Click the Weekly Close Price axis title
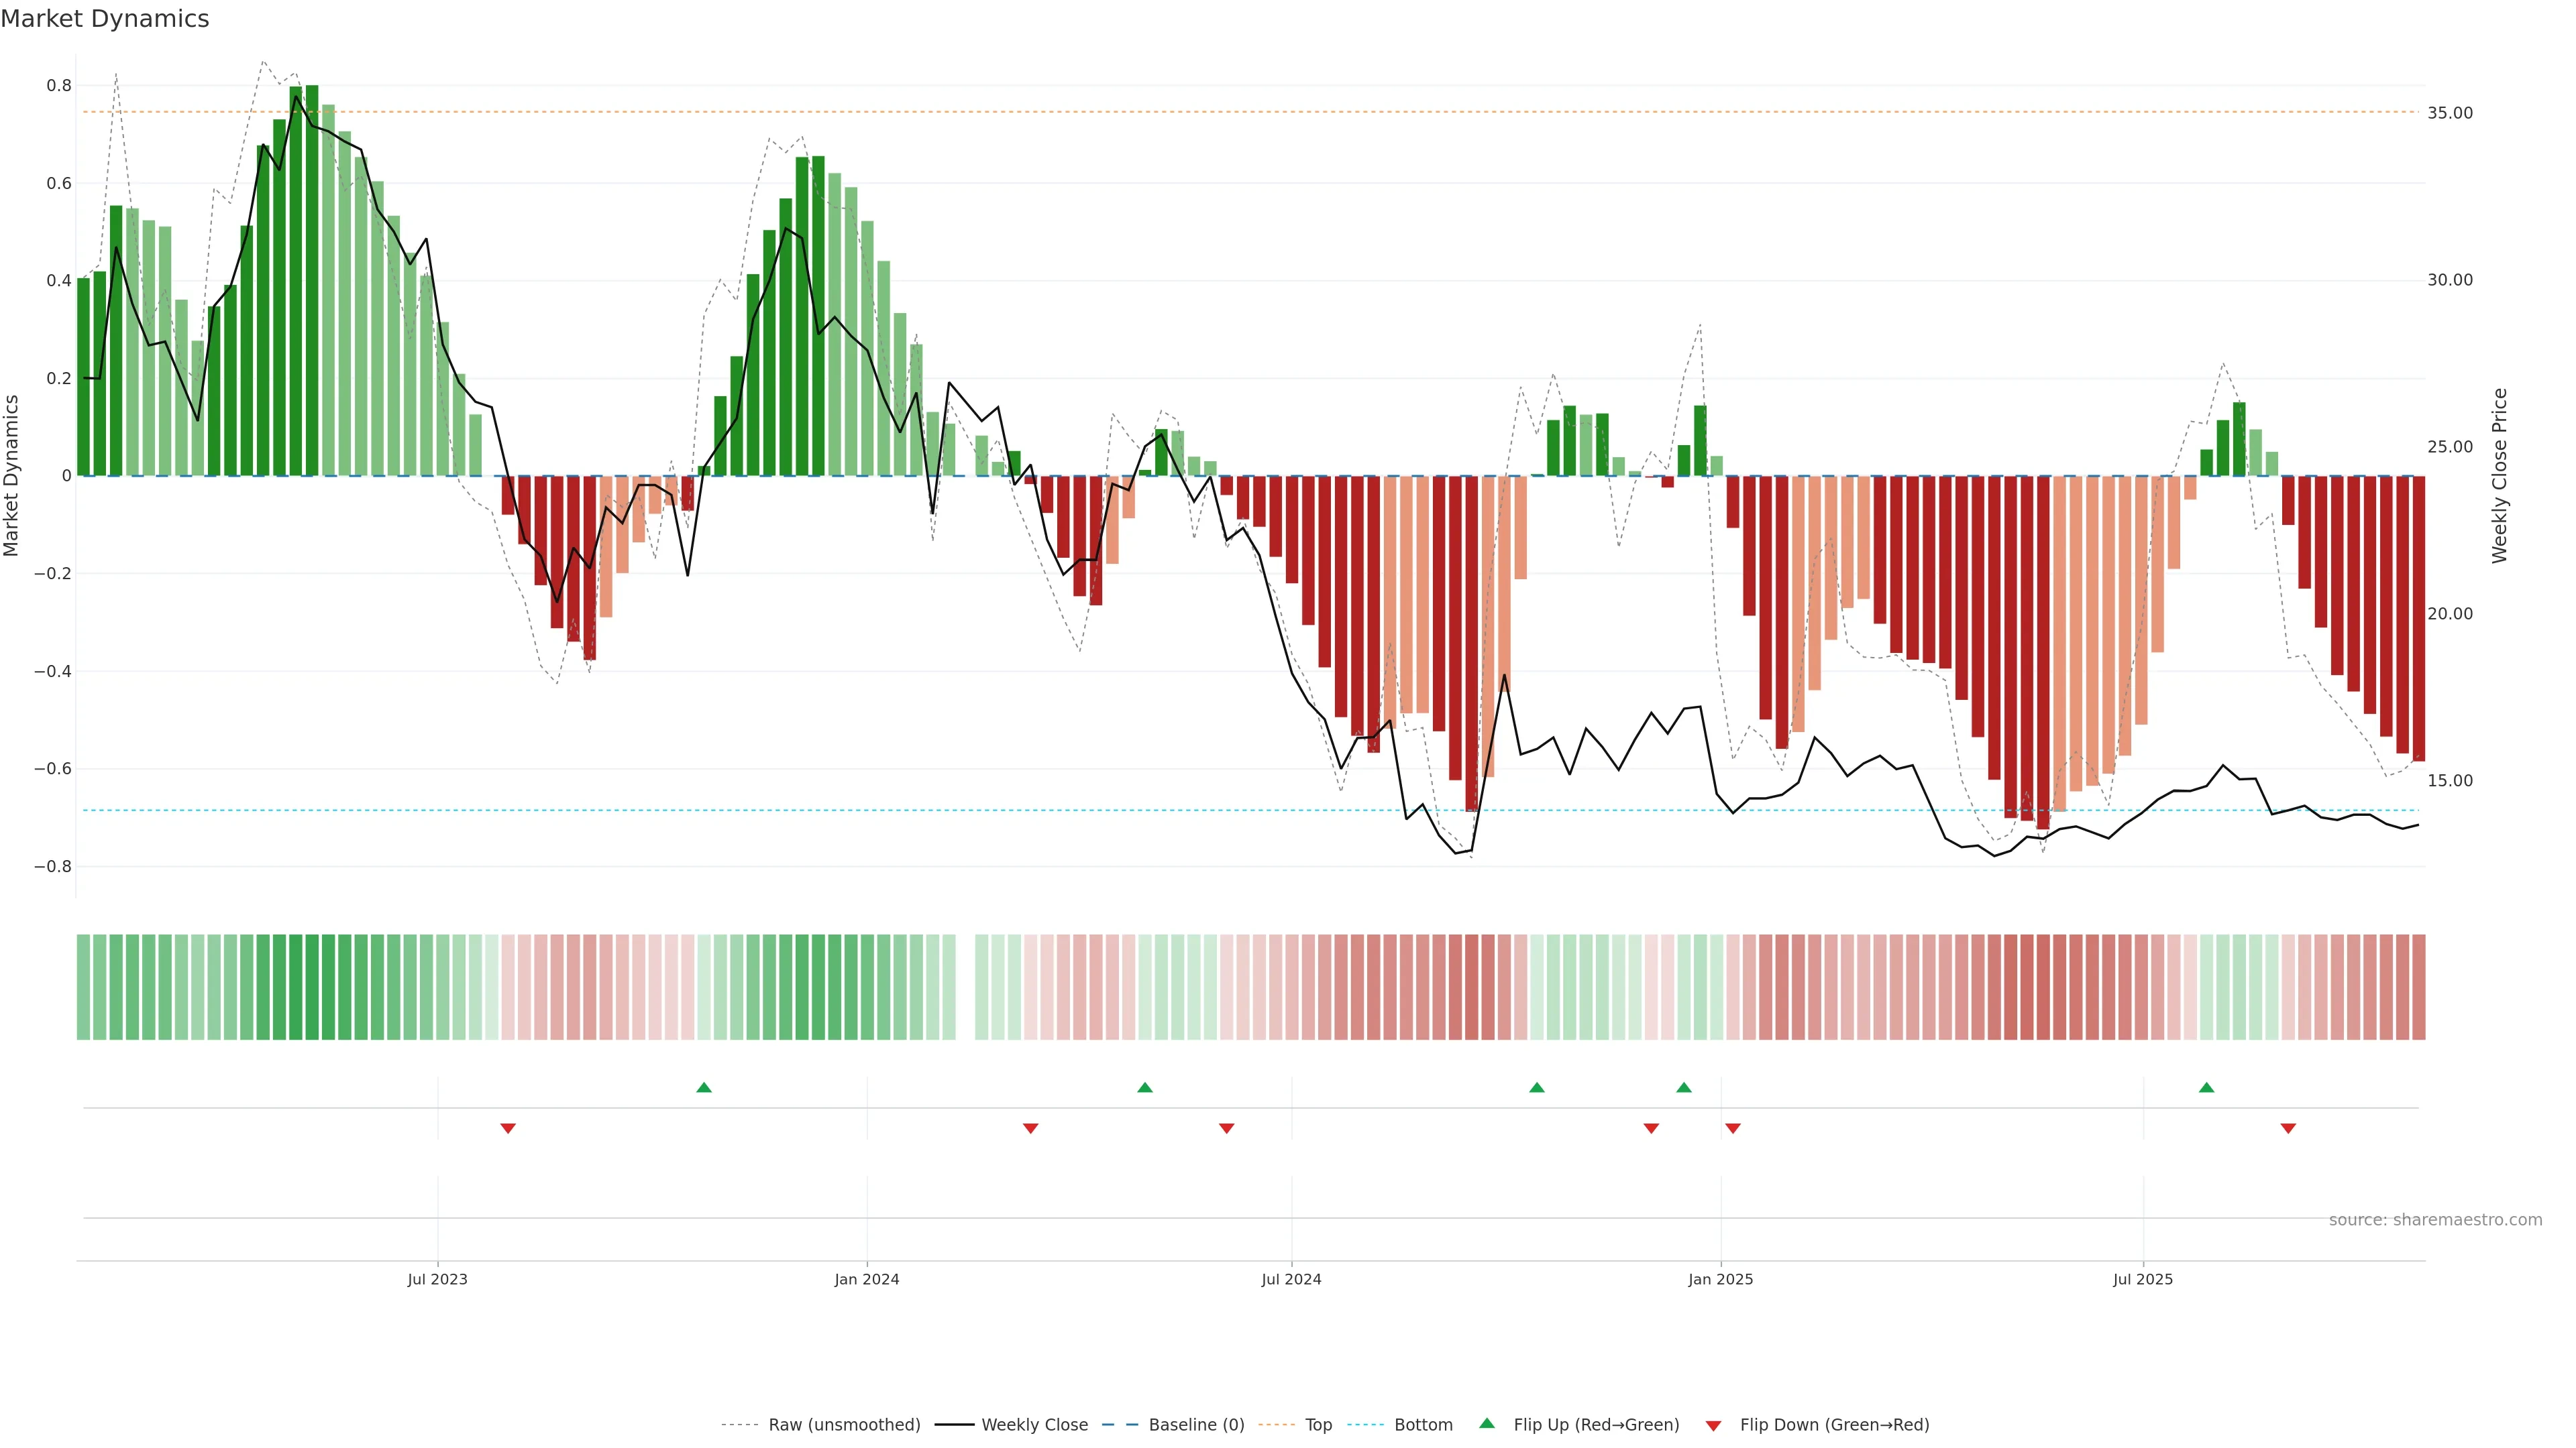The image size is (2576, 1448). (x=2500, y=476)
